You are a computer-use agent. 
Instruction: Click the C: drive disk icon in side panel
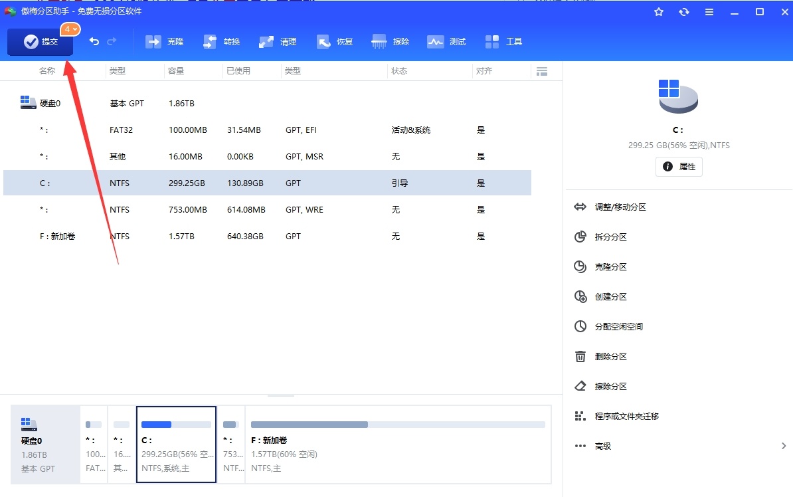click(678, 96)
